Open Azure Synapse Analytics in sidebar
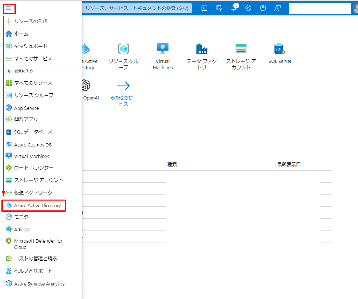This screenshot has width=358, height=299. 39,284
